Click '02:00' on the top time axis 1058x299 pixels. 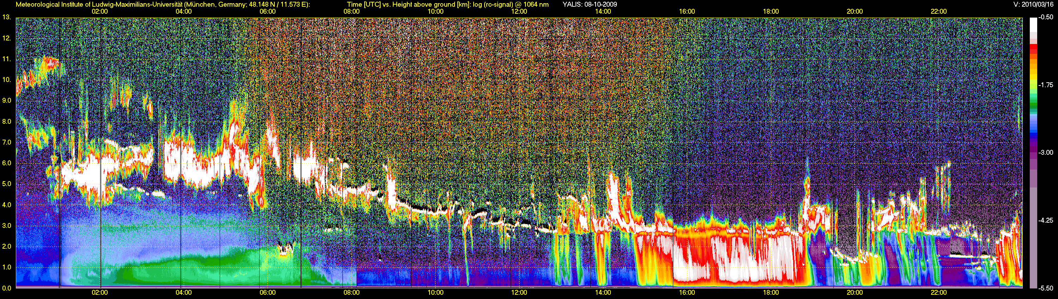pyautogui.click(x=100, y=12)
